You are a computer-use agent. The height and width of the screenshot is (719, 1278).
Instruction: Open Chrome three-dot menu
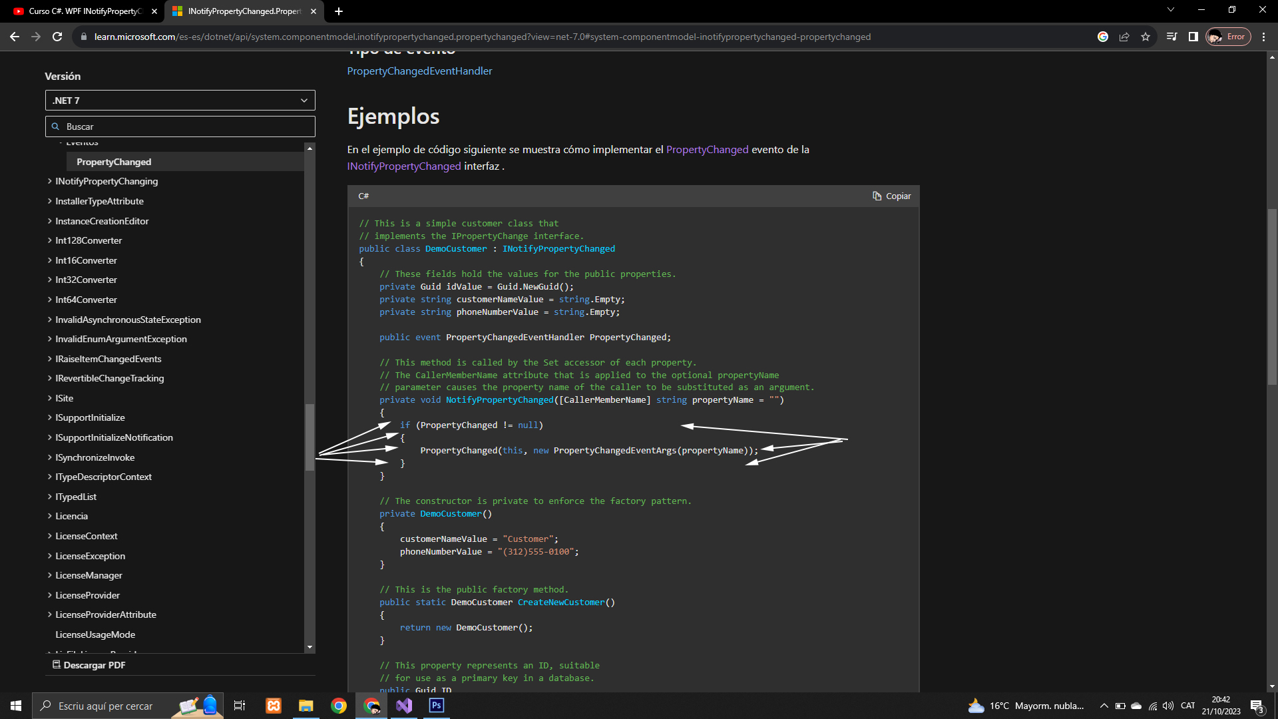1263,37
